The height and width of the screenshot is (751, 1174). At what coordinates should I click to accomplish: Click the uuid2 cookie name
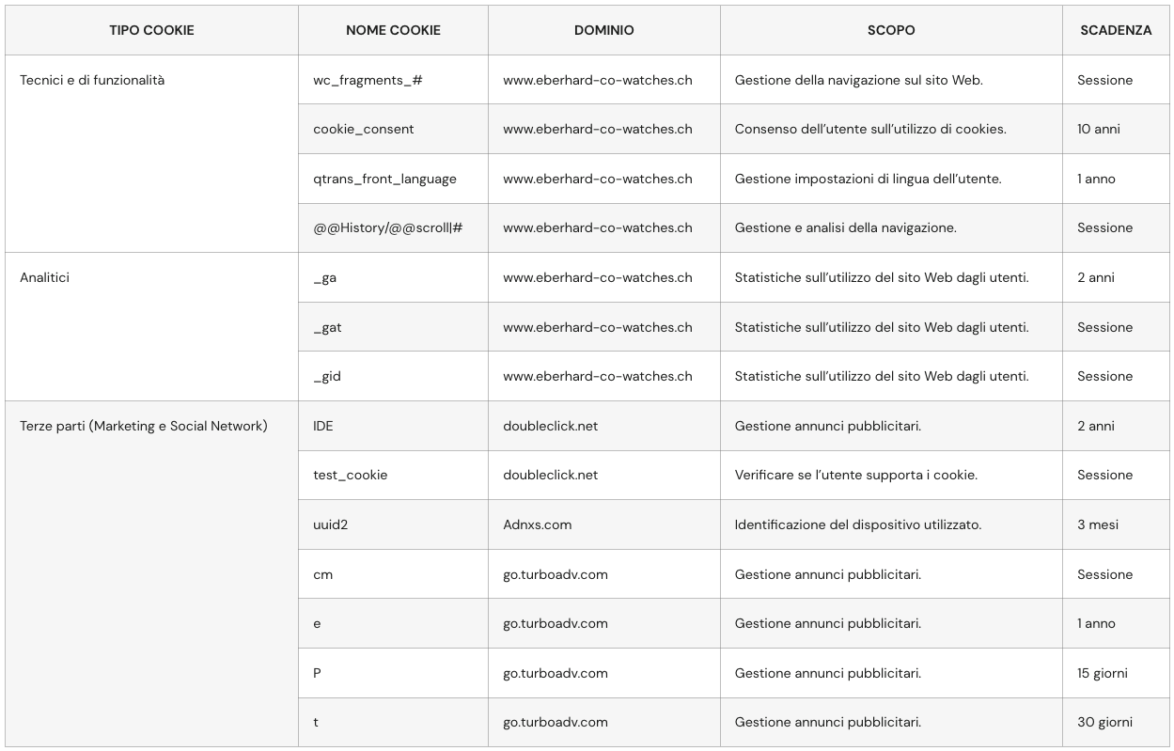click(x=330, y=524)
